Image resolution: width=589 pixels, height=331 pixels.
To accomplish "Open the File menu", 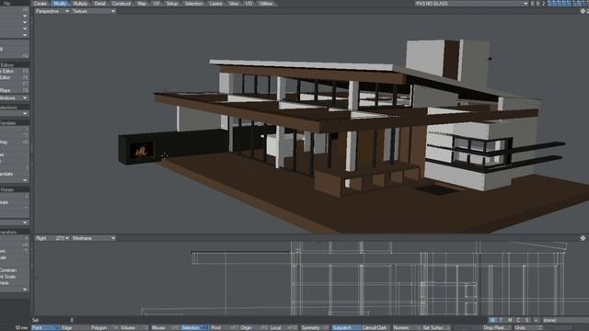I will tap(6, 3).
